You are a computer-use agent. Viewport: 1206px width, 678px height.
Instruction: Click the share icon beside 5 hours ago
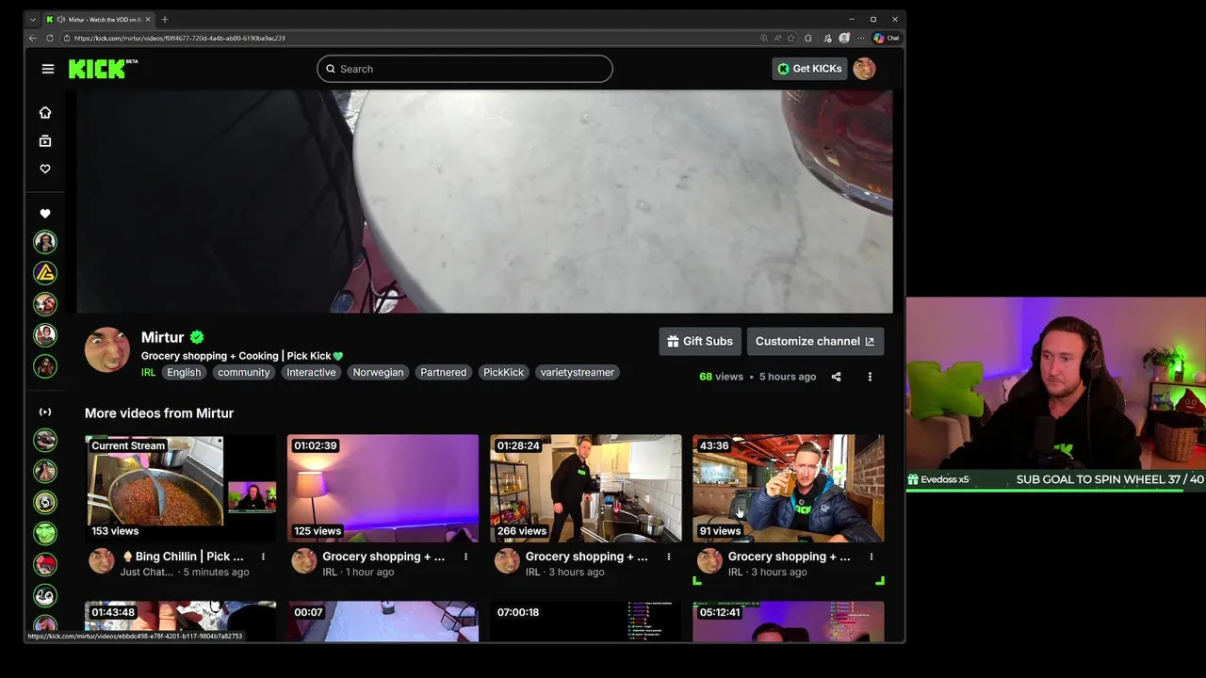click(x=836, y=377)
